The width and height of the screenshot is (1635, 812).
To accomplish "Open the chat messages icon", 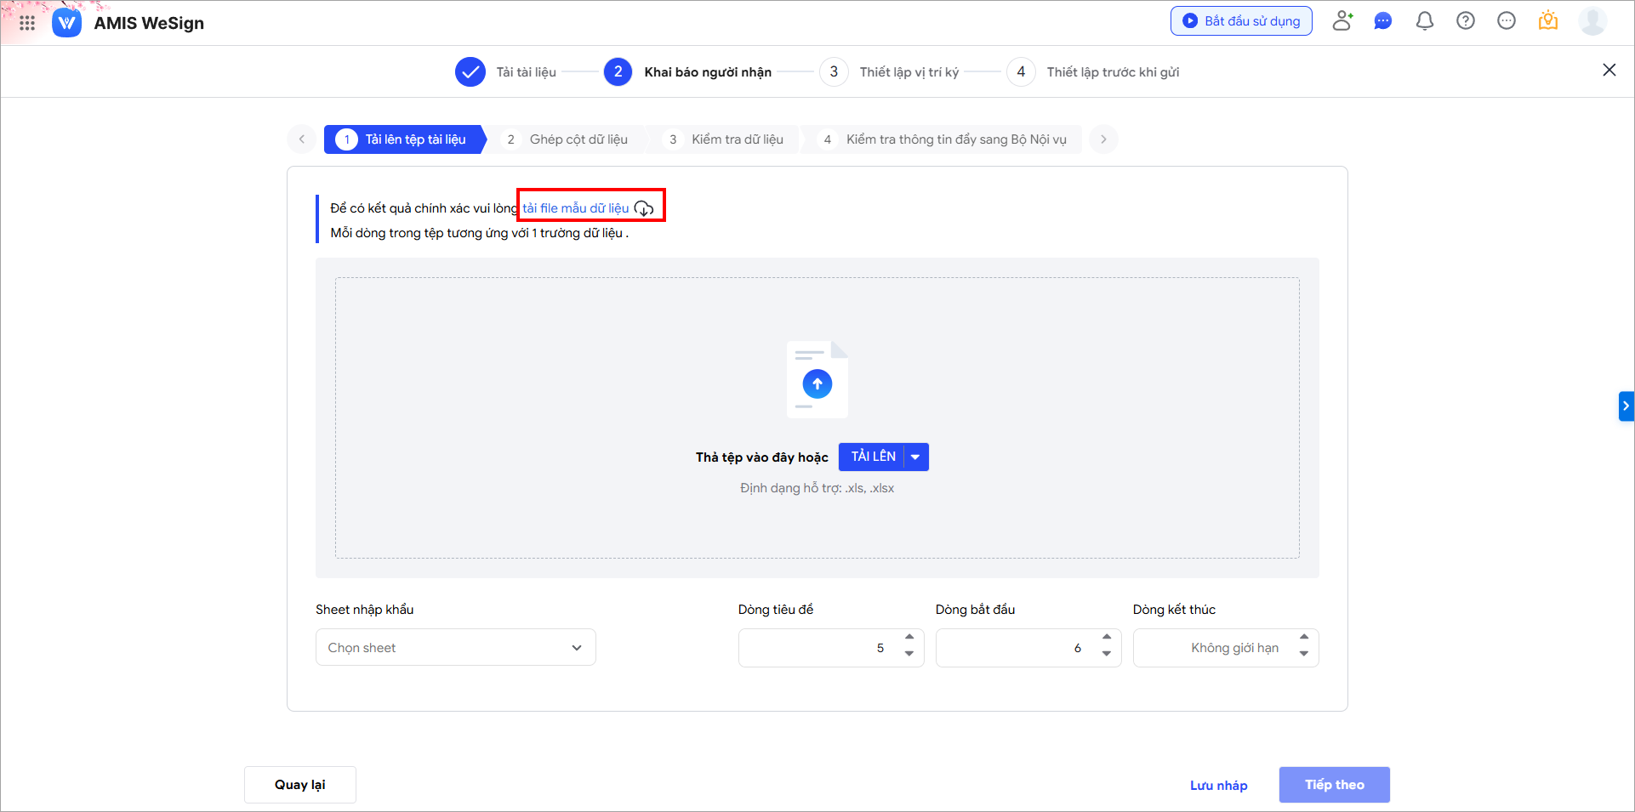I will coord(1383,20).
